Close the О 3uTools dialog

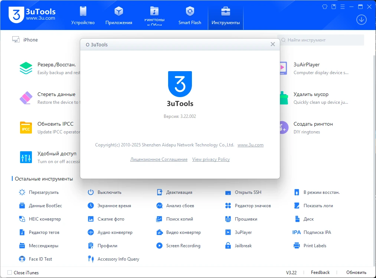coord(273,44)
